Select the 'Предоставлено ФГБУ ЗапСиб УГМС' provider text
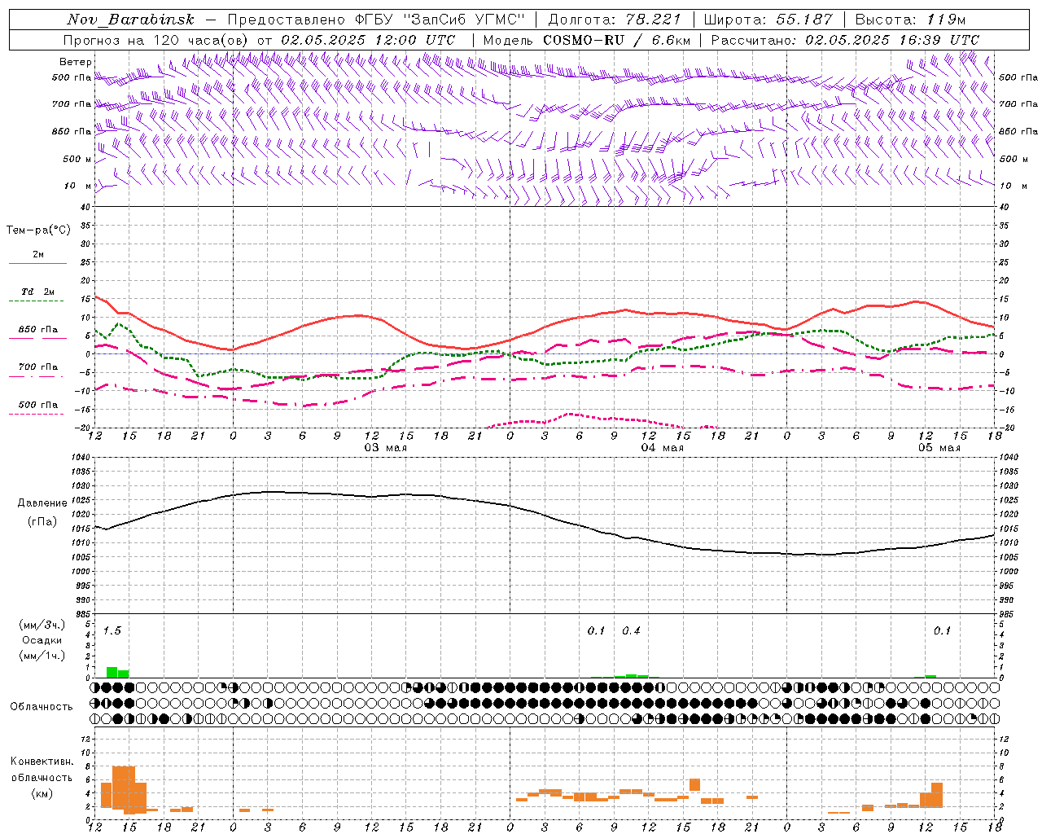 [x=376, y=20]
